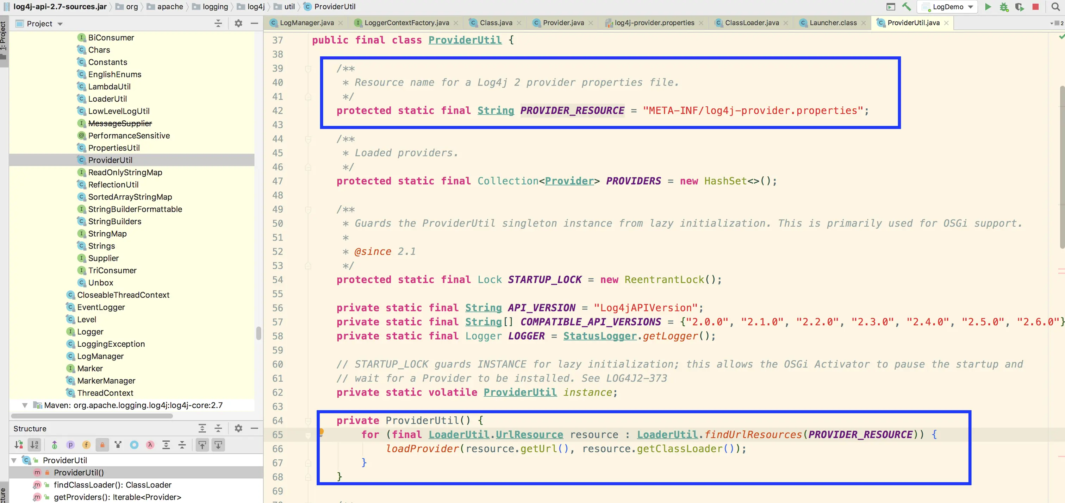Click the logging breadcrumb folder
Screen dimensions: 1065x503
click(210, 7)
